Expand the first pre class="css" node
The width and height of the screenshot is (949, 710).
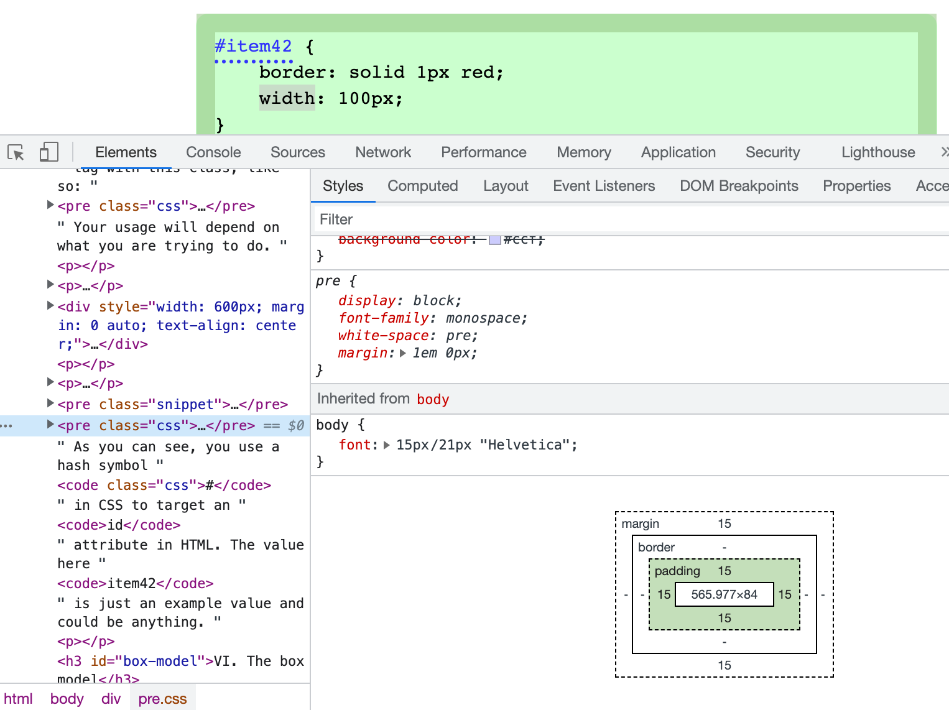(50, 205)
